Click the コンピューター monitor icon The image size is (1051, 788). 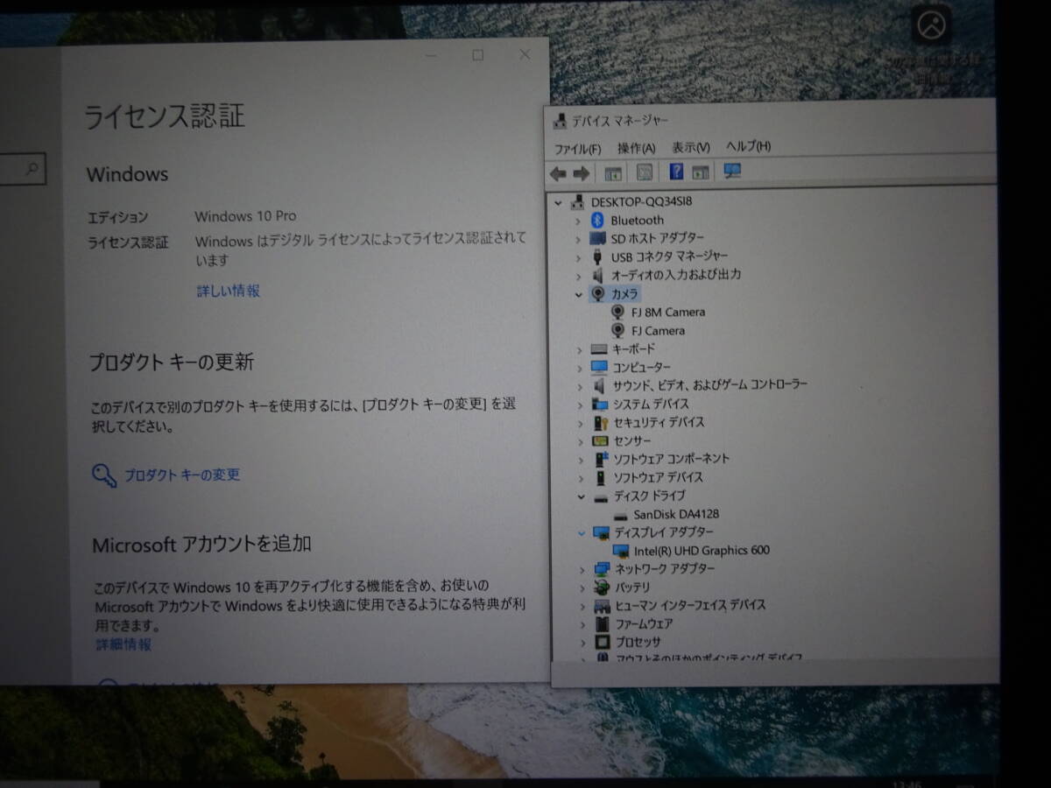point(599,368)
